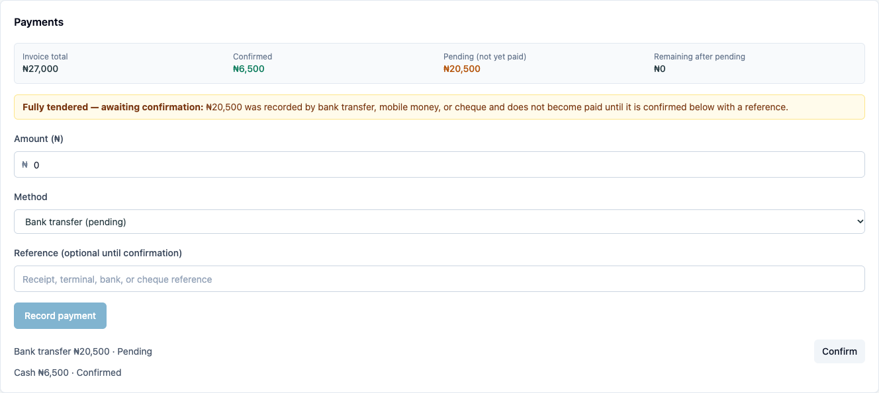This screenshot has width=879, height=393.
Task: Confirm the pending bank transfer
Action: click(839, 351)
